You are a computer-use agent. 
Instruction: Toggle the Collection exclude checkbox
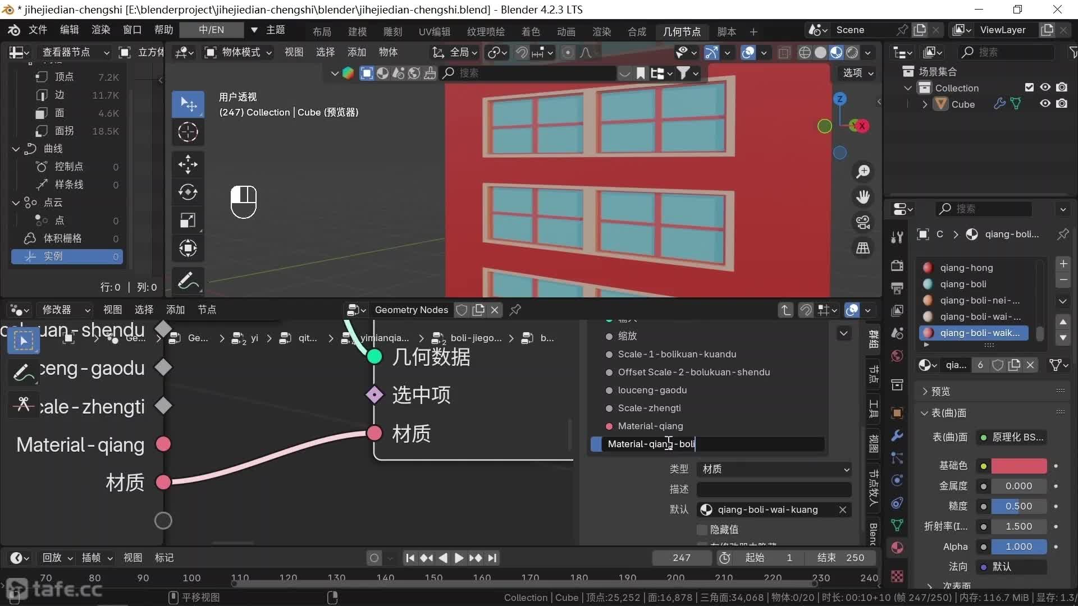(x=1029, y=88)
